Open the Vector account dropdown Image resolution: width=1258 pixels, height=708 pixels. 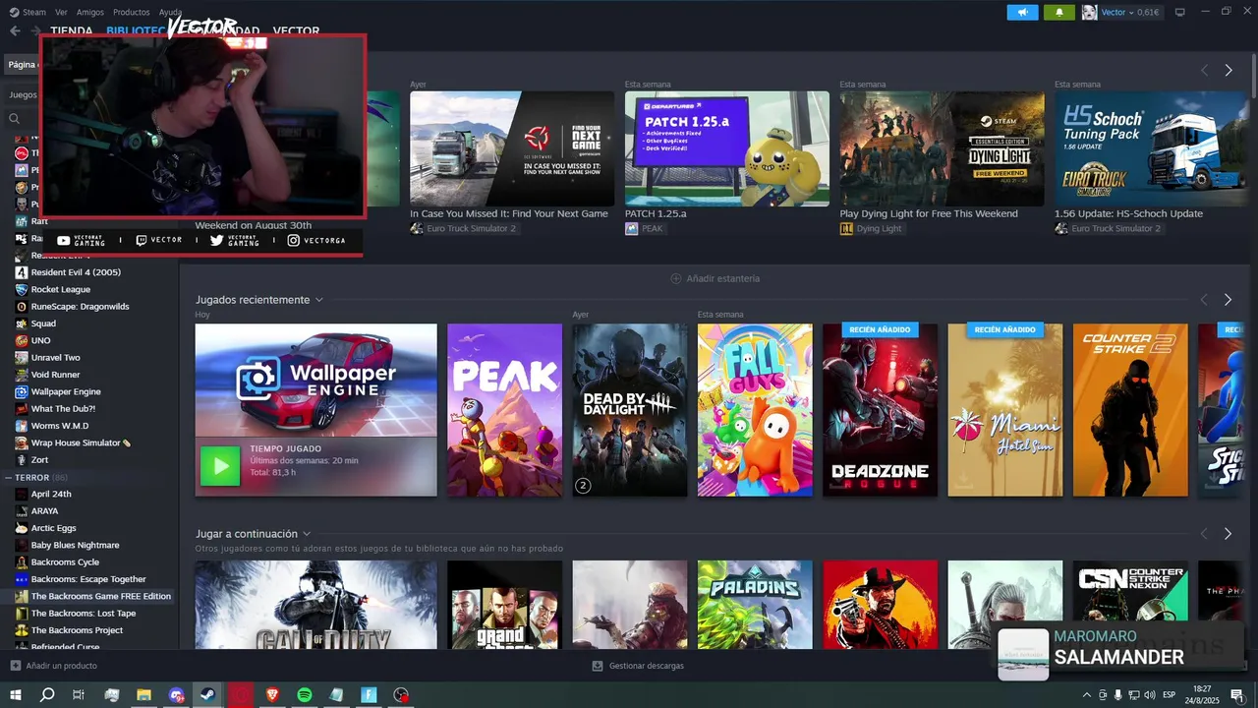coord(1130,13)
